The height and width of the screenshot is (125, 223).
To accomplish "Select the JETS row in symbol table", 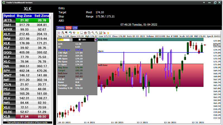I will (x=26, y=20).
